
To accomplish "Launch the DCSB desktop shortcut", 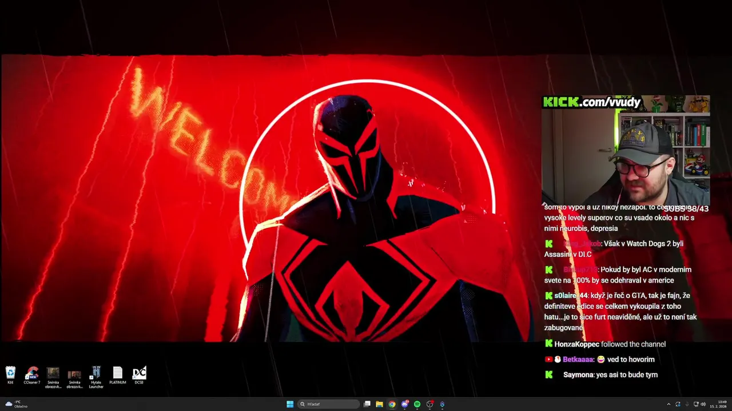I will tap(139, 375).
